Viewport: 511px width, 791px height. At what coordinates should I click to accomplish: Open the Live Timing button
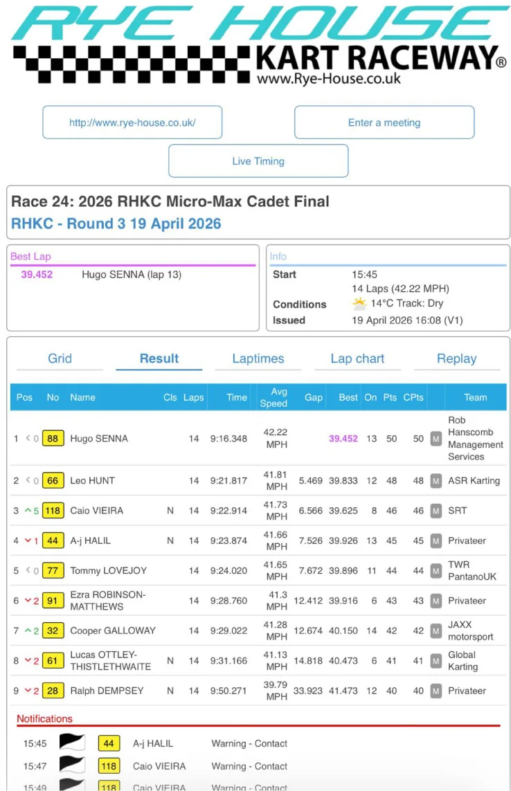tap(258, 161)
